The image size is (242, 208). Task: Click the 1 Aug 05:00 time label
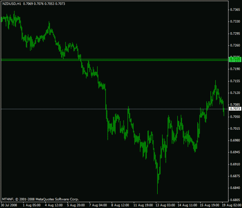tap(32, 205)
